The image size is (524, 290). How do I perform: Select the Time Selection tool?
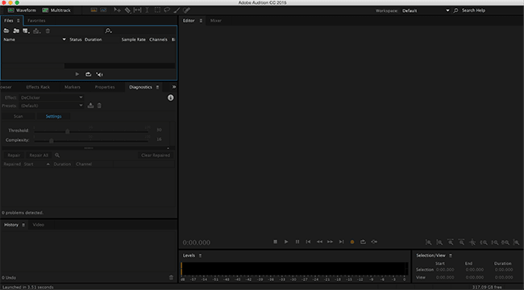[x=147, y=10]
